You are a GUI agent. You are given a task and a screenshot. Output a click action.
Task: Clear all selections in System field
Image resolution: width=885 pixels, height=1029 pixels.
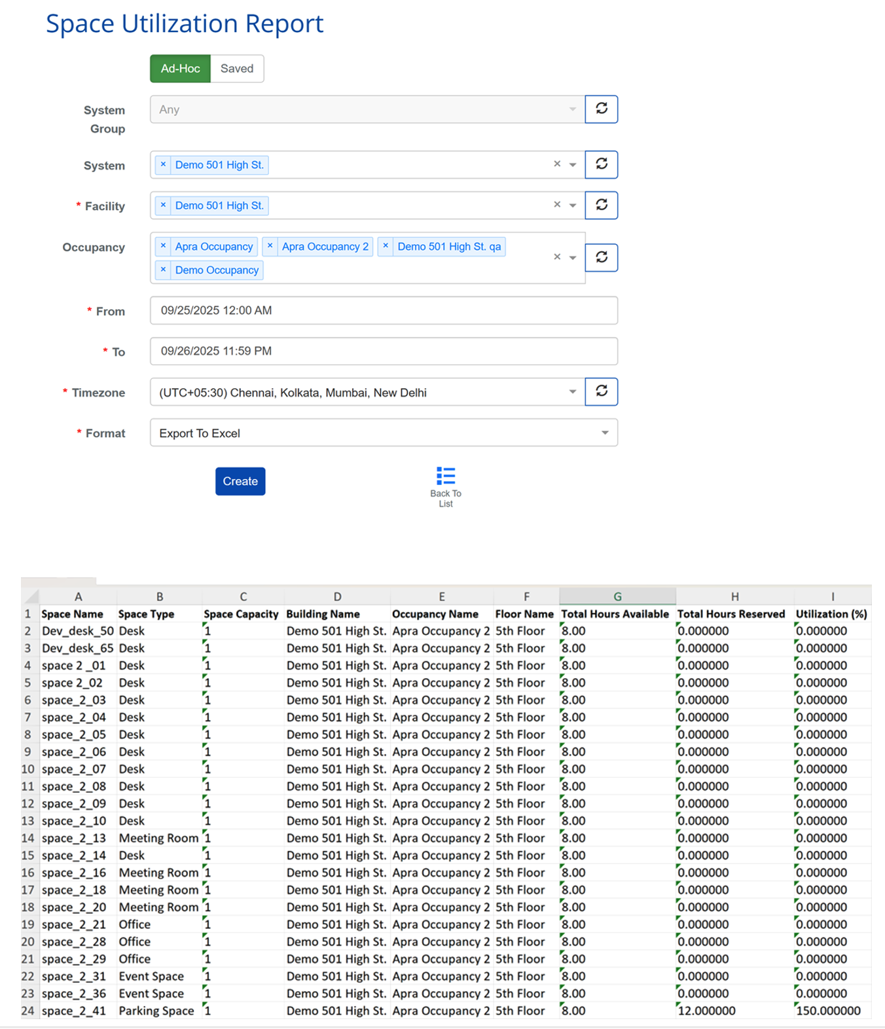coord(557,164)
